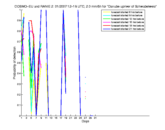Click y-axis tick label "0.7"
Viewport: 165px width, 130px height.
[19, 42]
